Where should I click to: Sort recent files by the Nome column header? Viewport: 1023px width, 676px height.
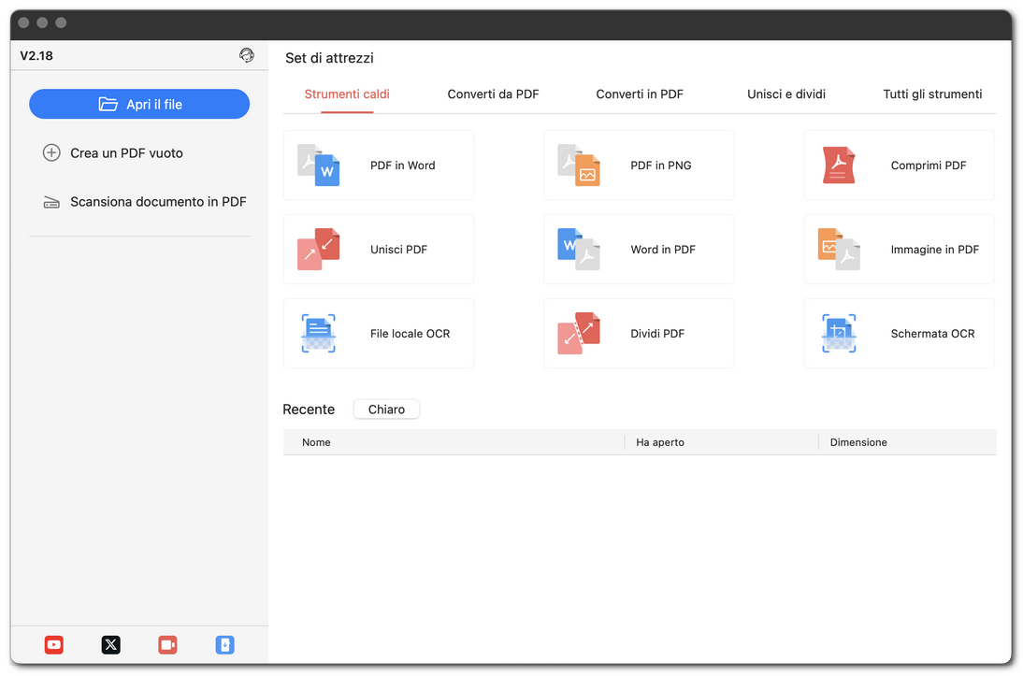[316, 442]
